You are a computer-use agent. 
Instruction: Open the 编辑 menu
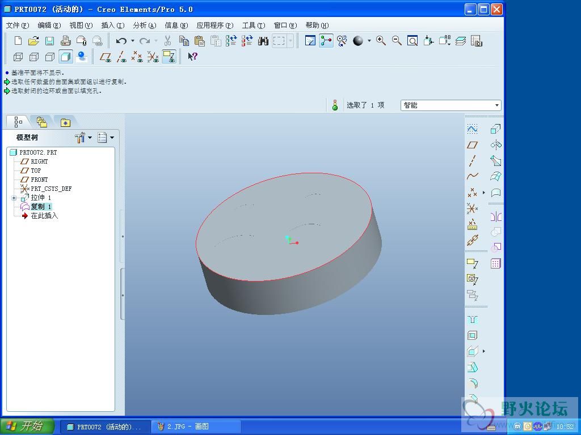[49, 25]
